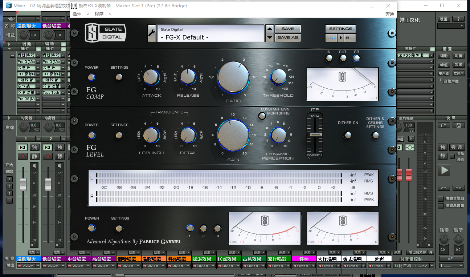
Task: Click the unlink channels icon
Action: point(458,188)
